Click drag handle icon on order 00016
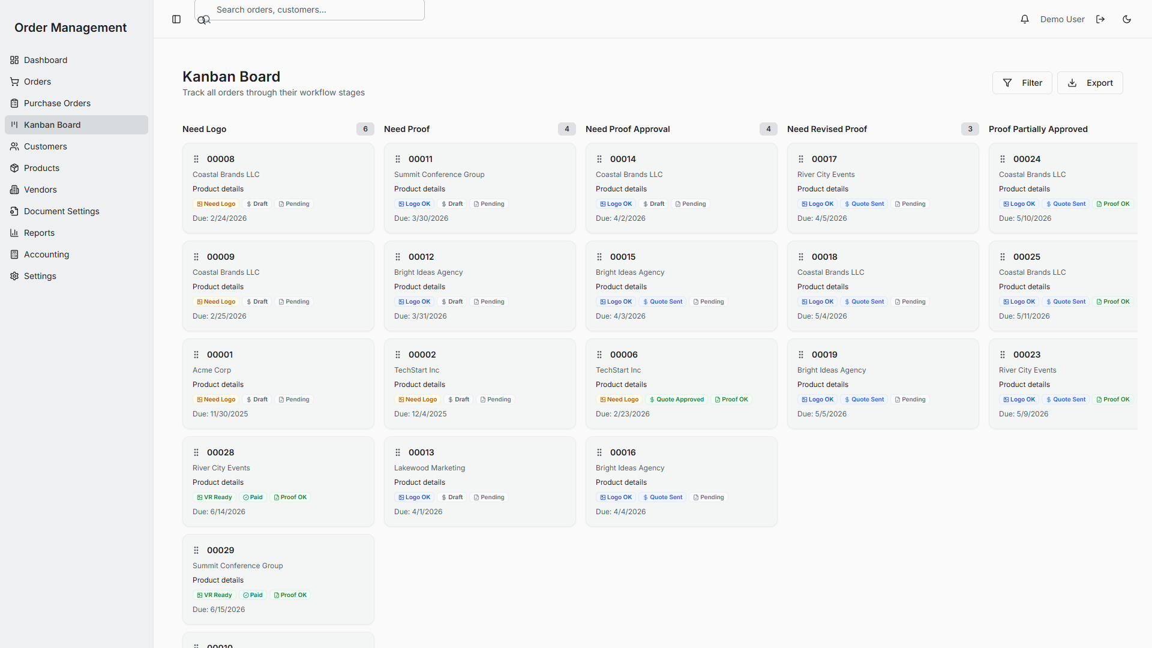The image size is (1152, 648). click(x=599, y=452)
